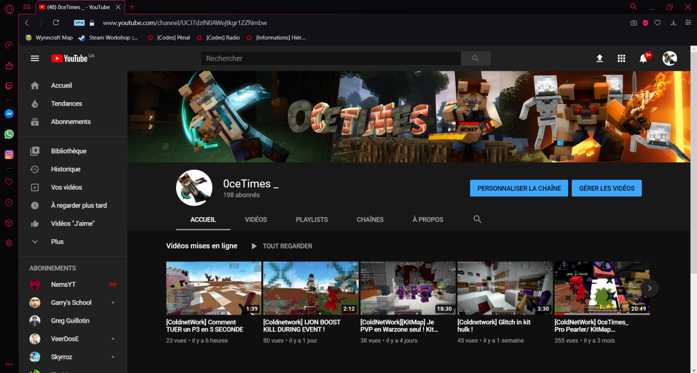Close the 0ceTimes YouTube tab
697x373 pixels.
click(118, 7)
